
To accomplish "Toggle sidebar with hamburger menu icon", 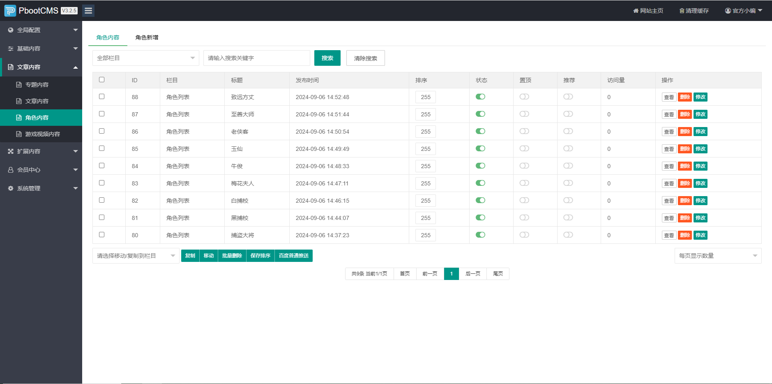I will tap(88, 11).
